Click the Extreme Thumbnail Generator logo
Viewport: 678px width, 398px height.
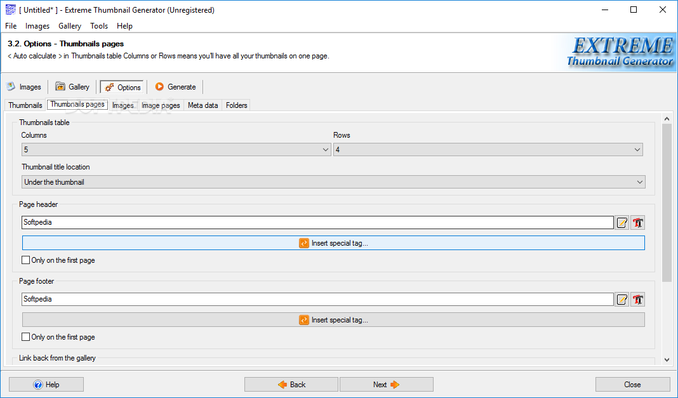pyautogui.click(x=620, y=52)
